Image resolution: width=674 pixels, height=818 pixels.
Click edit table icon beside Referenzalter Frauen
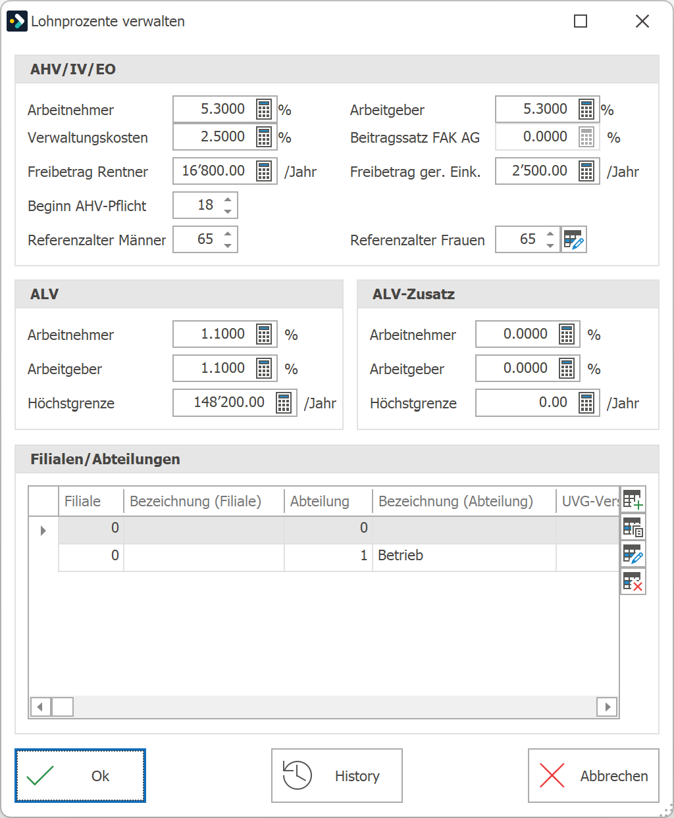coord(574,240)
